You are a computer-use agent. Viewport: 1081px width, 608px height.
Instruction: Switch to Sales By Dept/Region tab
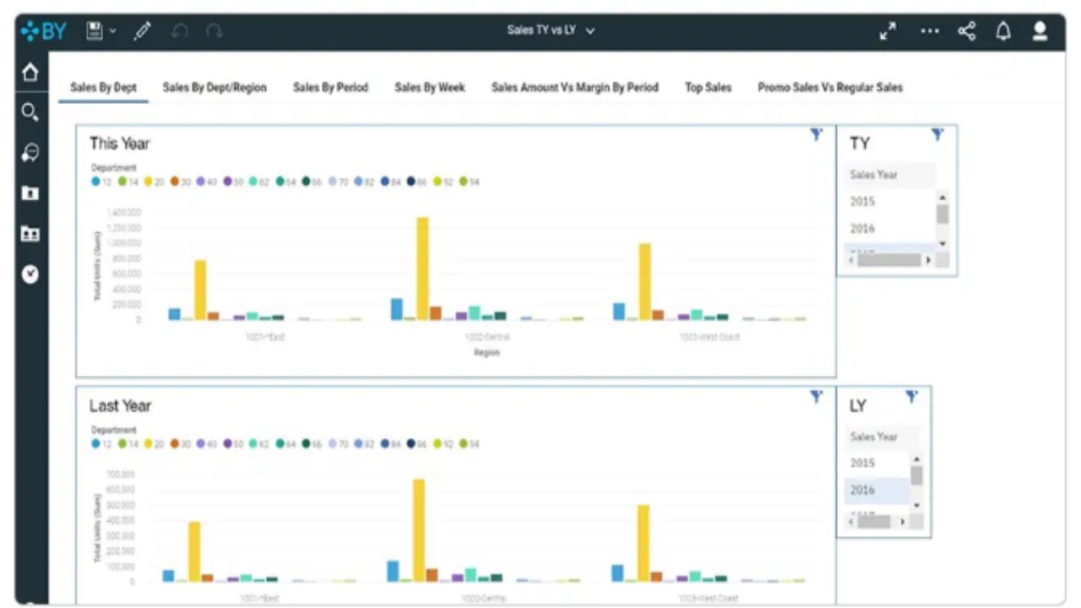[x=215, y=87]
